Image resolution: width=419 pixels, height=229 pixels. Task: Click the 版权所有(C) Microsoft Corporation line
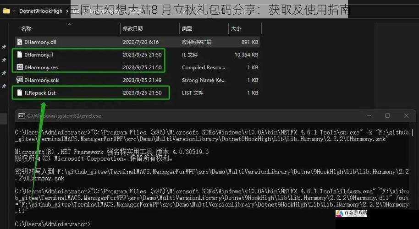[94, 158]
